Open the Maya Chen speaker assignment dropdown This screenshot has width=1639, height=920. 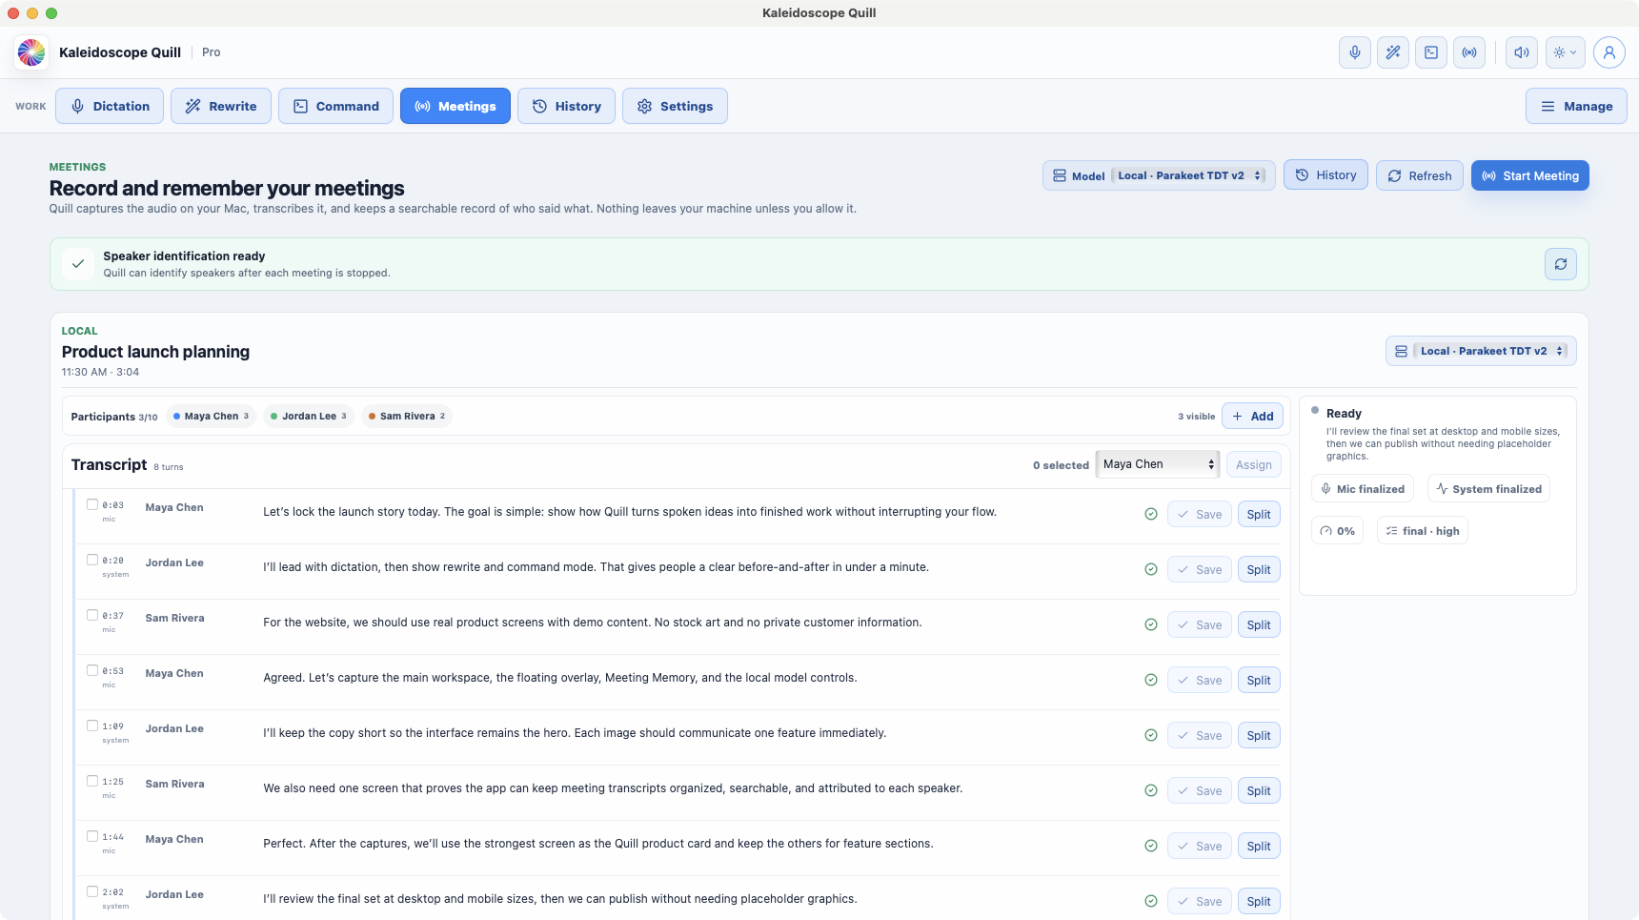click(1157, 464)
